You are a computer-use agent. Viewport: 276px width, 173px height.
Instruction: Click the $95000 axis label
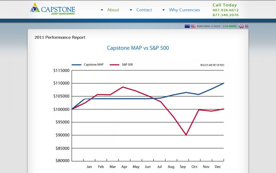[x=62, y=122]
